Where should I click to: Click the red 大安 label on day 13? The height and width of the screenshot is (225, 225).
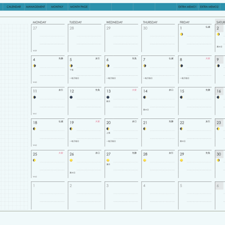(x=134, y=90)
